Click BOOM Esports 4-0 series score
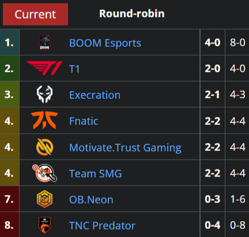 213,42
